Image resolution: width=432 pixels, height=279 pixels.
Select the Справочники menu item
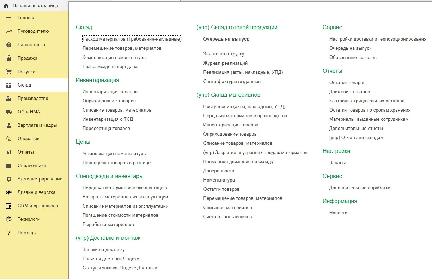click(32, 166)
